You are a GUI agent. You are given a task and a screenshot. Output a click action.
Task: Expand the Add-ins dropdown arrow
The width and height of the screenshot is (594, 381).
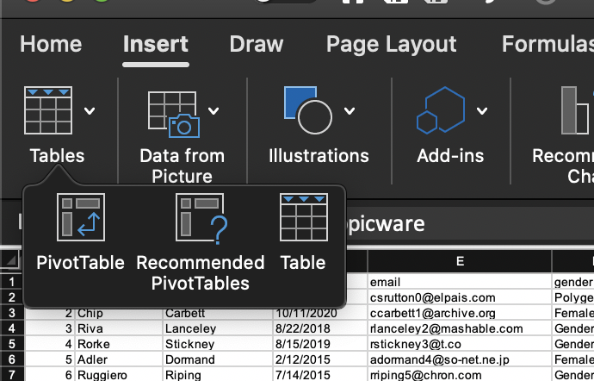[x=482, y=111]
